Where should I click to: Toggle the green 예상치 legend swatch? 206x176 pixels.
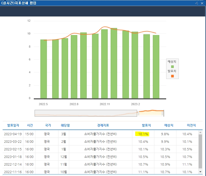(x=172, y=67)
